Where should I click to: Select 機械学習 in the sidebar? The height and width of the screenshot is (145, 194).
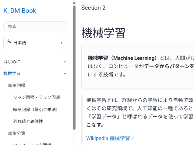pos(12,74)
